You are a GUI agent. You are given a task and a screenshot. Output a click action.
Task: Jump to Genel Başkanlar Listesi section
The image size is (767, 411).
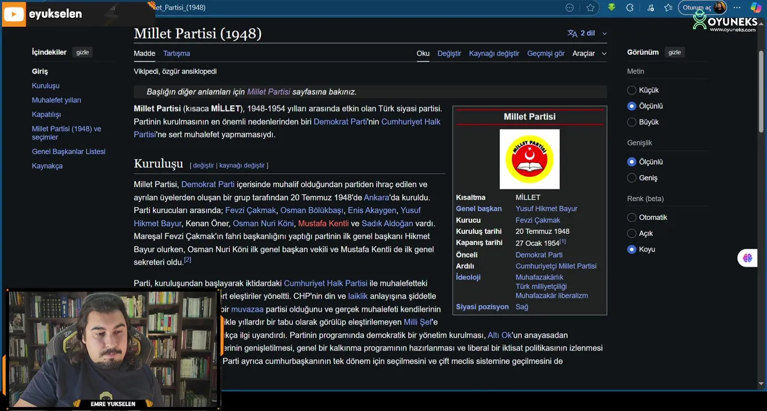click(68, 151)
